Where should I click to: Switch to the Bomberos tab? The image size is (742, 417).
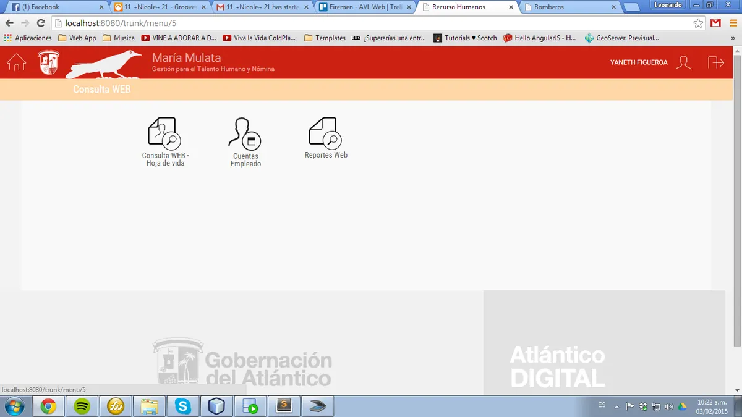tap(569, 7)
